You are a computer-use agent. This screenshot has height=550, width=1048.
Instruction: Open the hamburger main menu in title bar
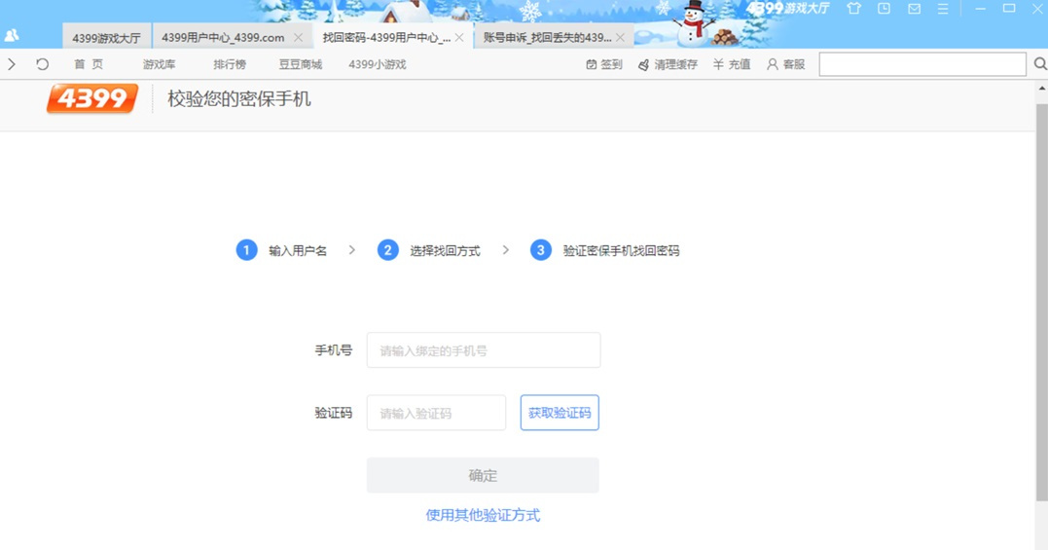click(x=942, y=9)
